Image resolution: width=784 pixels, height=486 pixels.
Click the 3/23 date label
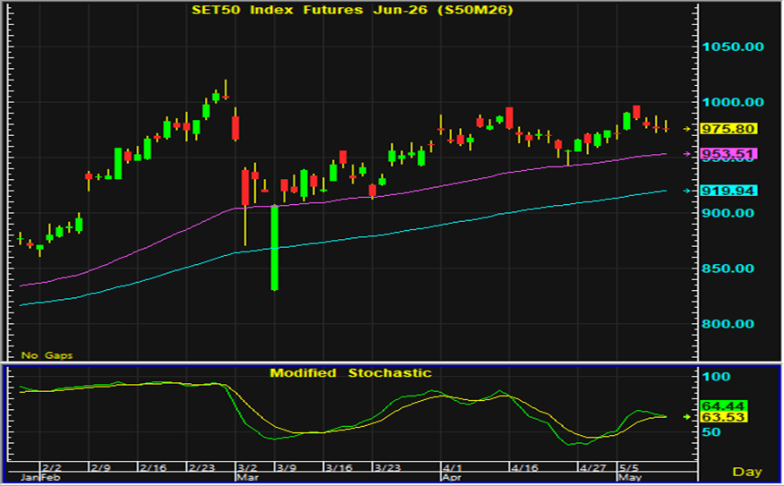pyautogui.click(x=388, y=468)
